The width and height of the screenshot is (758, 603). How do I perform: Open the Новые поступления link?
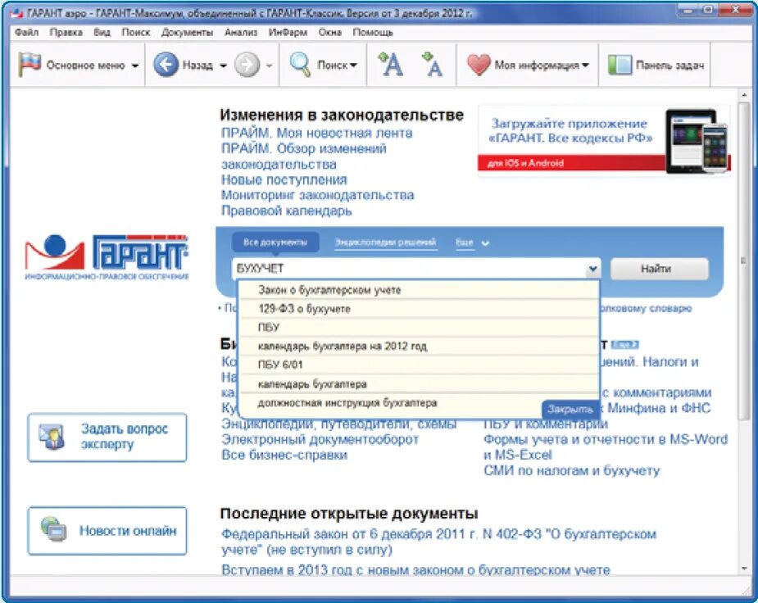tap(284, 179)
